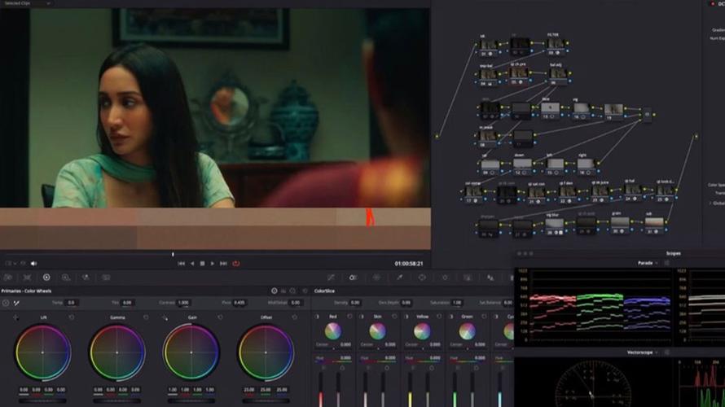
Task: Toggle the loop playback button
Action: (x=235, y=263)
